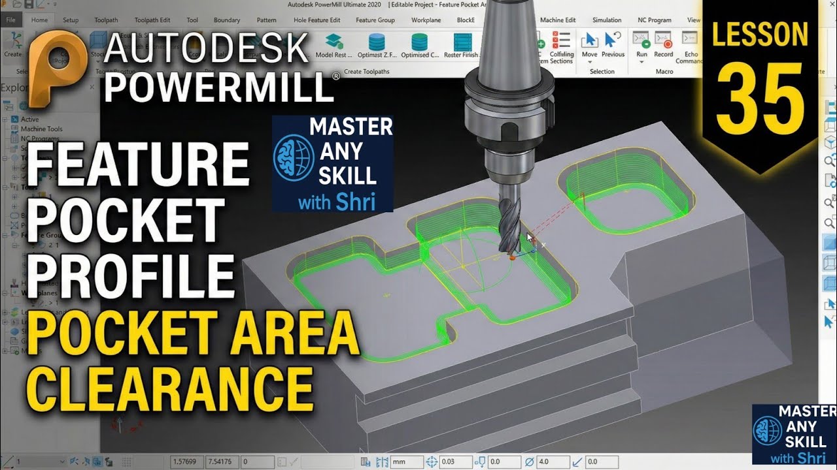Open Echo Commands macro tool
Viewport: 837px width, 470px height.
pyautogui.click(x=689, y=48)
